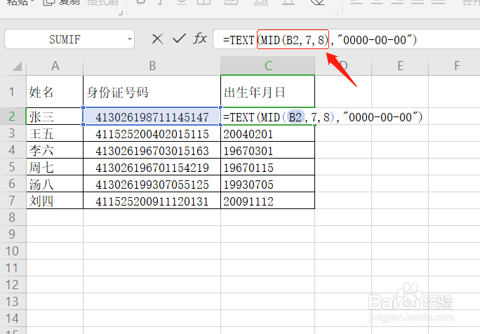Expand the name box function dropdown
Screen dimensions: 480x334
[x=130, y=39]
